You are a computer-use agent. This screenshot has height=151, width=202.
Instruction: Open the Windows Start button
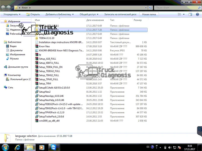coord(5,147)
